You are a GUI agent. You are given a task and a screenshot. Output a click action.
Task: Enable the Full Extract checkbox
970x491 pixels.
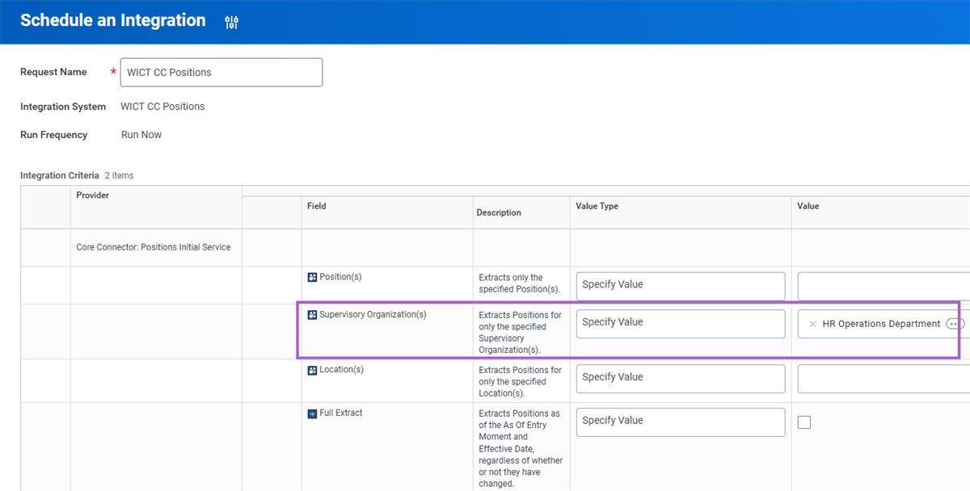(x=804, y=422)
